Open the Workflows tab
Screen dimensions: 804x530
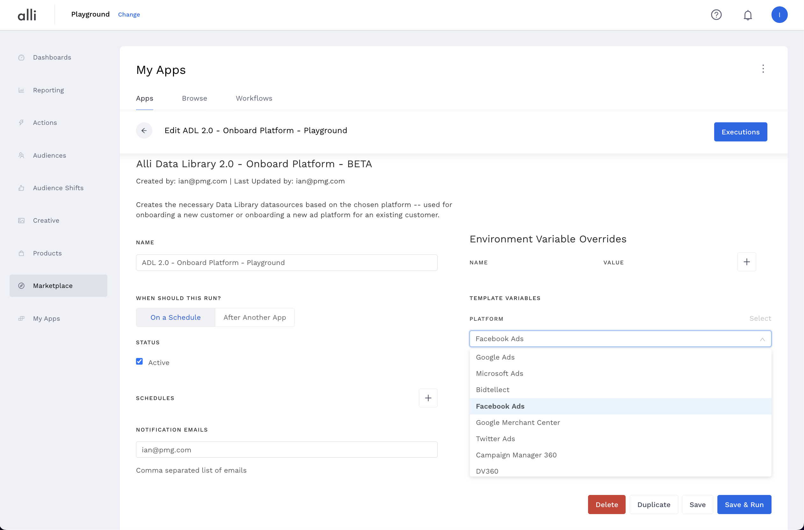(254, 98)
